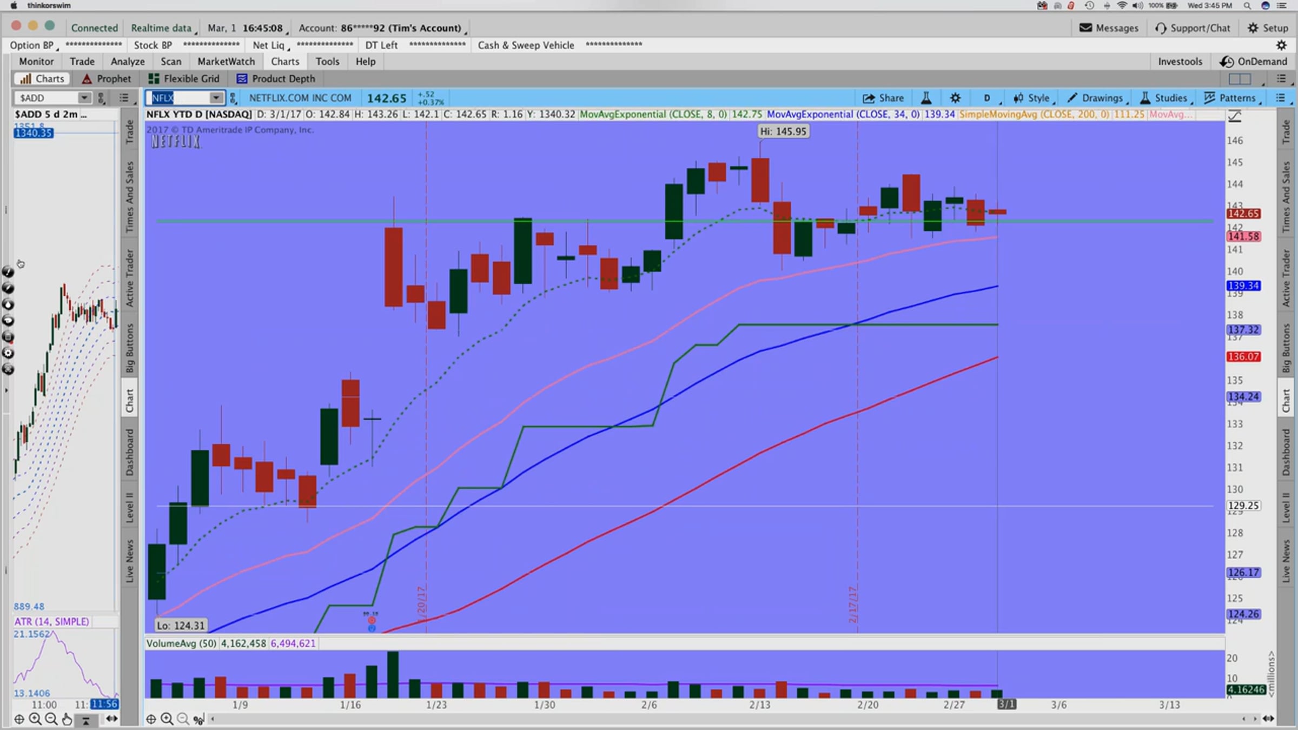Open the Messages envelope icon
The width and height of the screenshot is (1298, 730).
(x=1085, y=28)
